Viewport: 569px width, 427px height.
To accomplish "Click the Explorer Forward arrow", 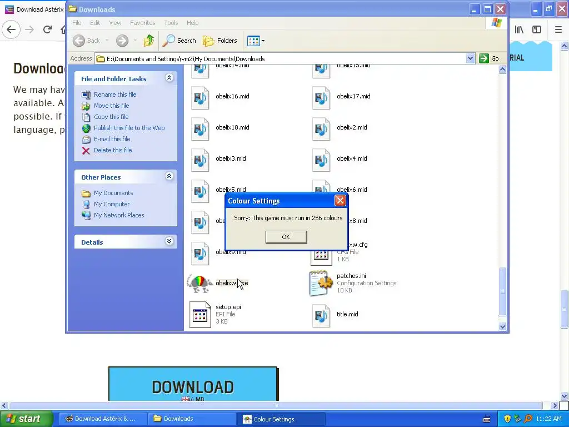I will 122,41.
